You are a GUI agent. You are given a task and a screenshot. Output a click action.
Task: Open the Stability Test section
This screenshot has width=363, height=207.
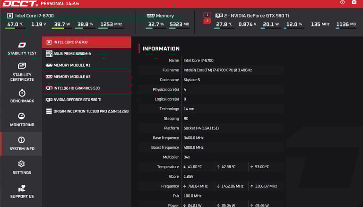22,49
